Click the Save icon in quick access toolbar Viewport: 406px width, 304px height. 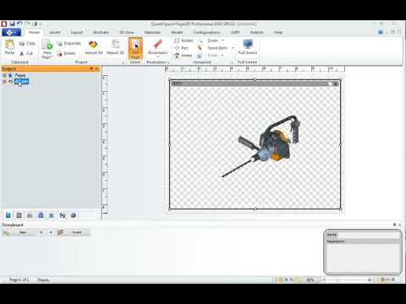(x=12, y=24)
